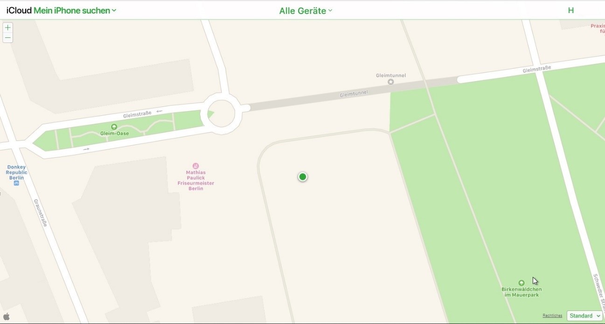Screen dimensions: 605x324
Task: Zoom in with the plus button
Action: point(7,28)
